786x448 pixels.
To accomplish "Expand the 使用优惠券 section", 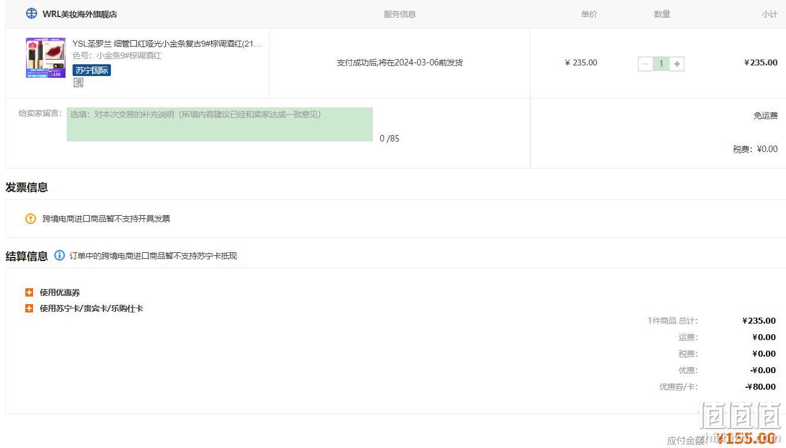I will (29, 292).
